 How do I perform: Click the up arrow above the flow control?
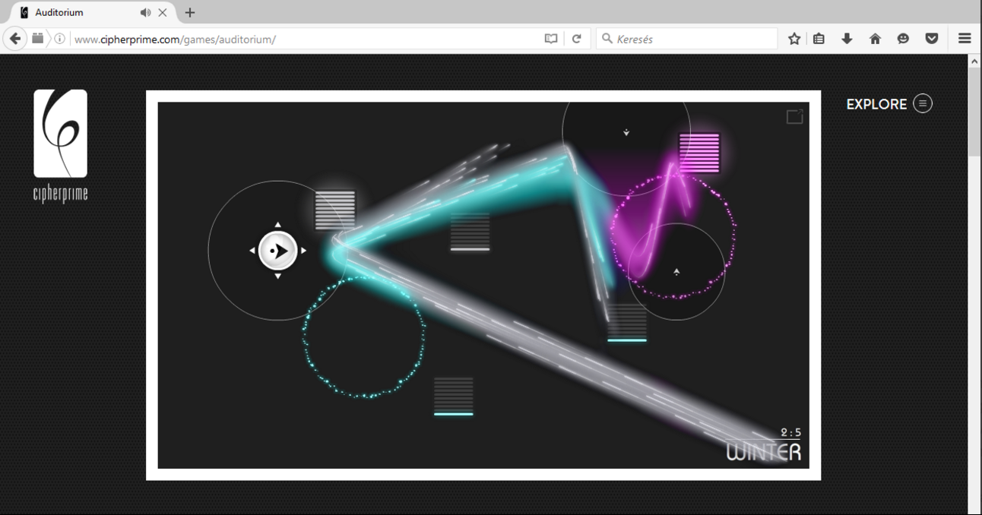[x=277, y=225]
